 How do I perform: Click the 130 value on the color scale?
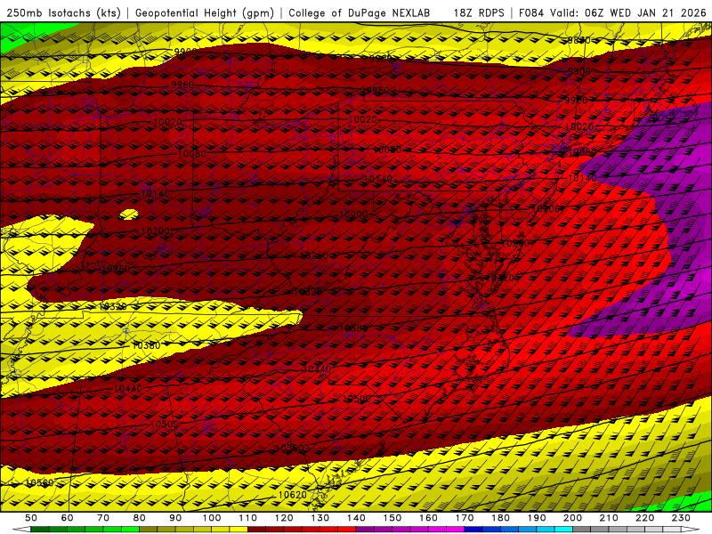[320, 518]
